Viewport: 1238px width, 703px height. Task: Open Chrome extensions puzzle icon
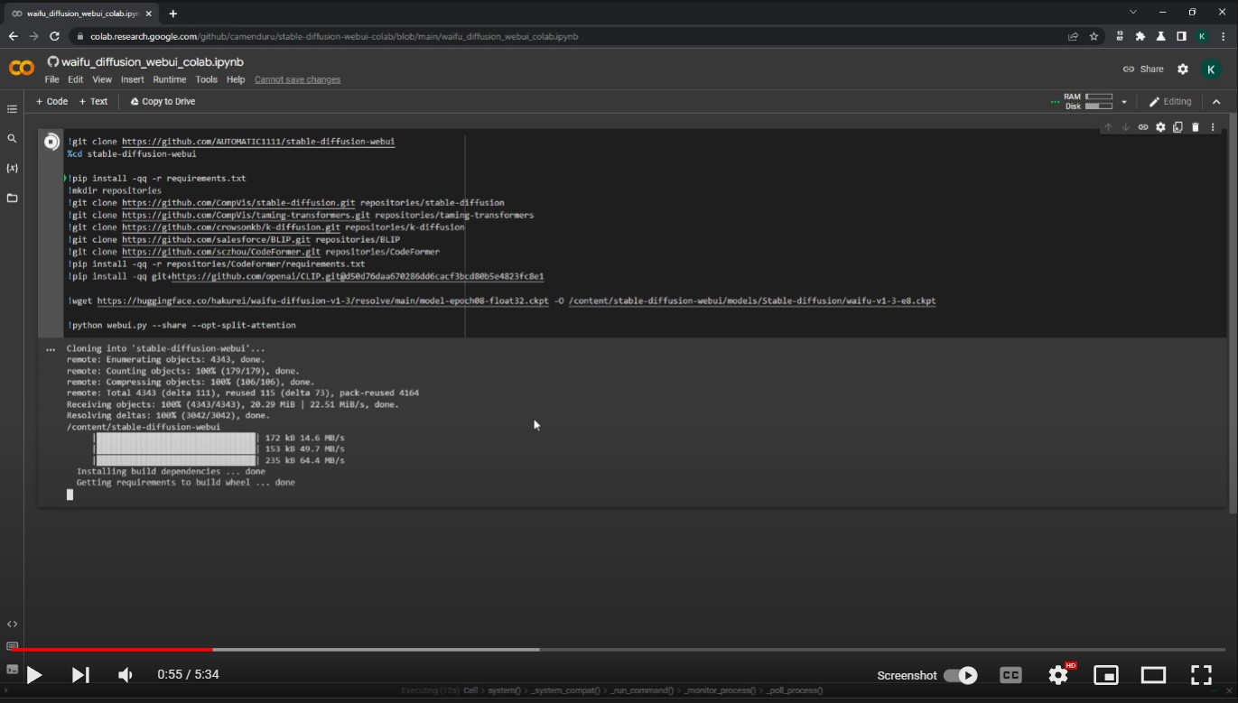tap(1140, 37)
